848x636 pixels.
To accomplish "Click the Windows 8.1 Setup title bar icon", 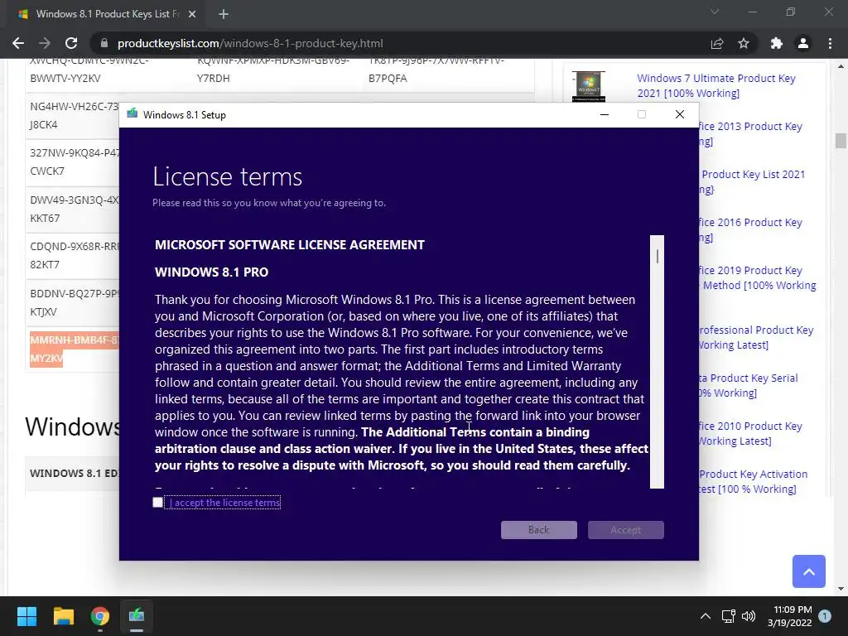I will [132, 113].
